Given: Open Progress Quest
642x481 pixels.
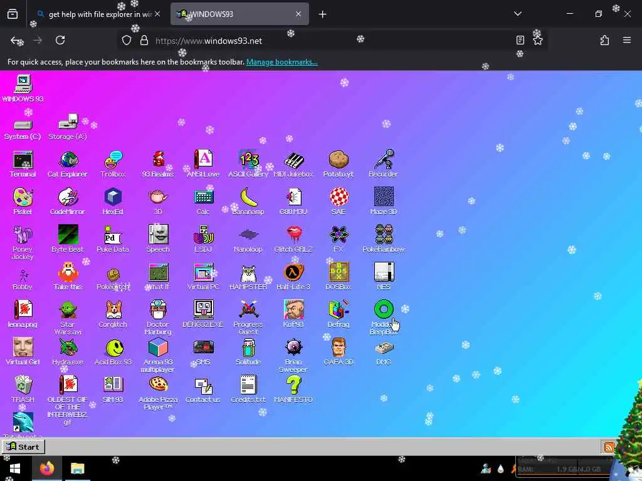Looking at the screenshot, I should coord(248,318).
